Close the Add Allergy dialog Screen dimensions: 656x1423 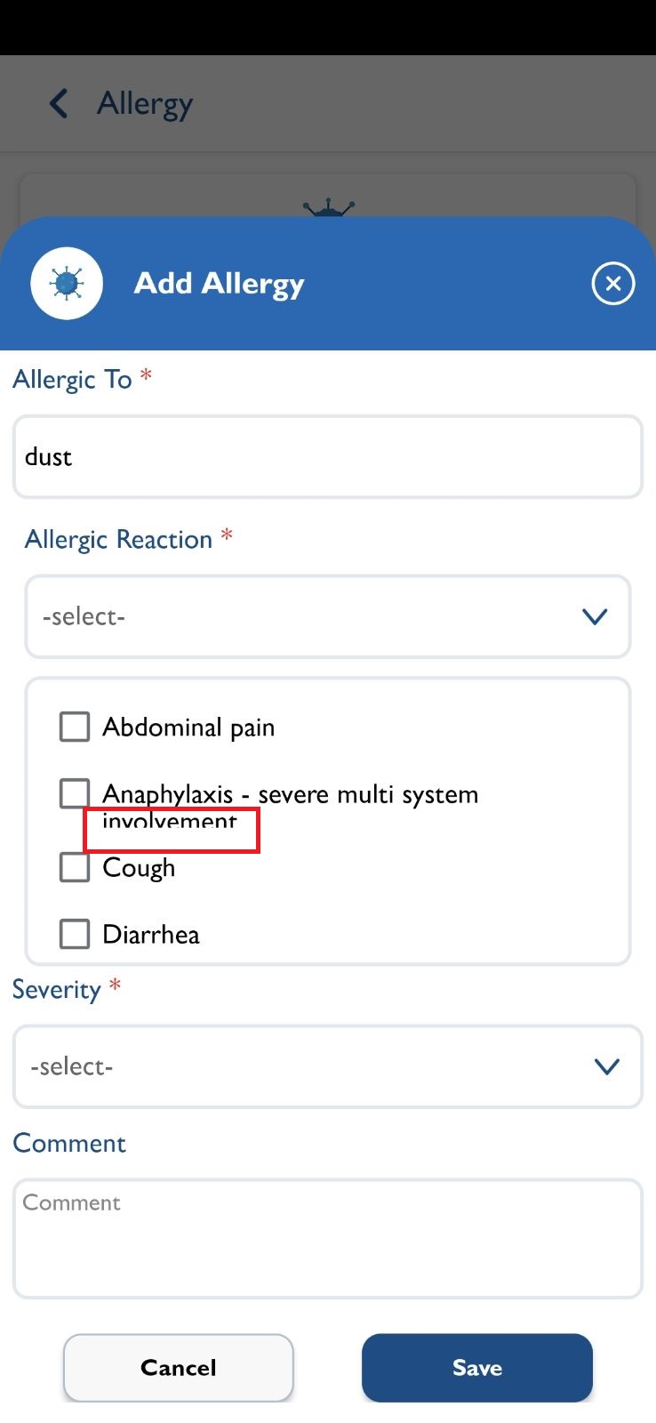(612, 284)
